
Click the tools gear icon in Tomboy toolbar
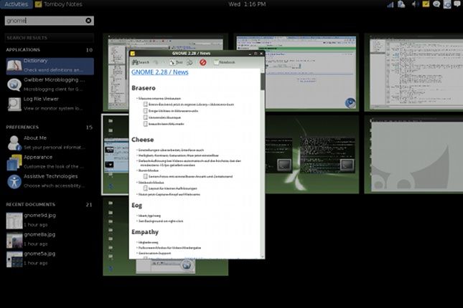click(x=190, y=62)
